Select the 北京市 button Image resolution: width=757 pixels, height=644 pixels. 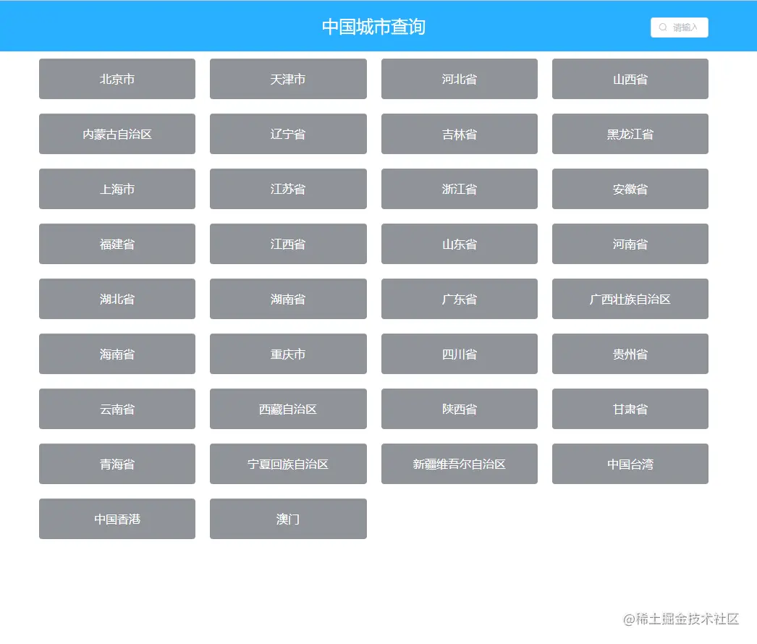click(117, 79)
